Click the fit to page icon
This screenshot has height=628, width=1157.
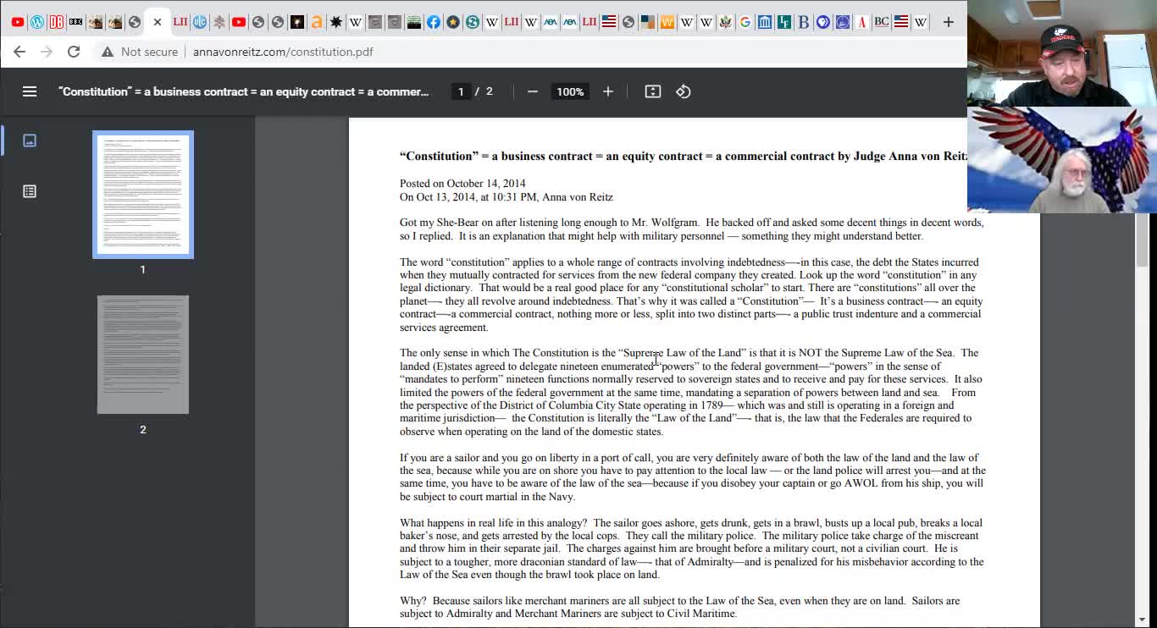tap(652, 91)
